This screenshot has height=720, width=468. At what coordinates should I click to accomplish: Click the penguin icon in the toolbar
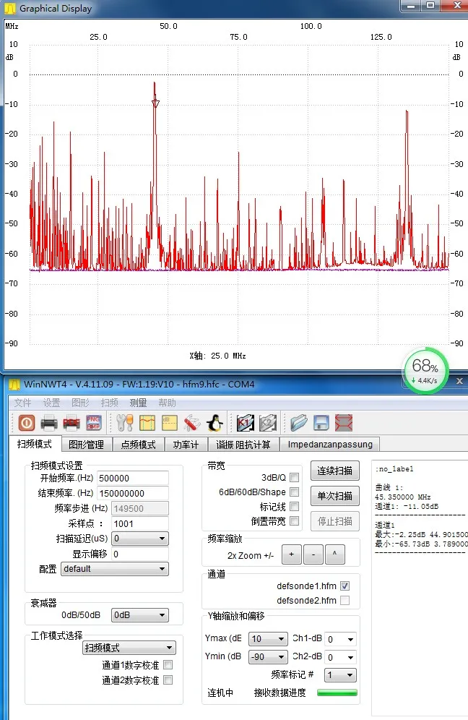pyautogui.click(x=214, y=423)
